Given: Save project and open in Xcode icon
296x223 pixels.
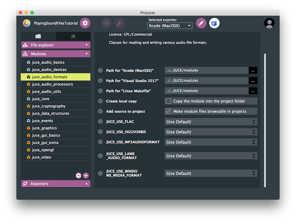Looking at the screenshot, I should click(214, 23).
